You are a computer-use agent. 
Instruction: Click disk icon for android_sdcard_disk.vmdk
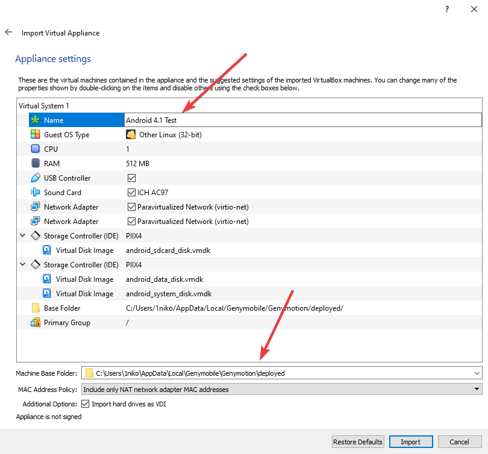[47, 250]
